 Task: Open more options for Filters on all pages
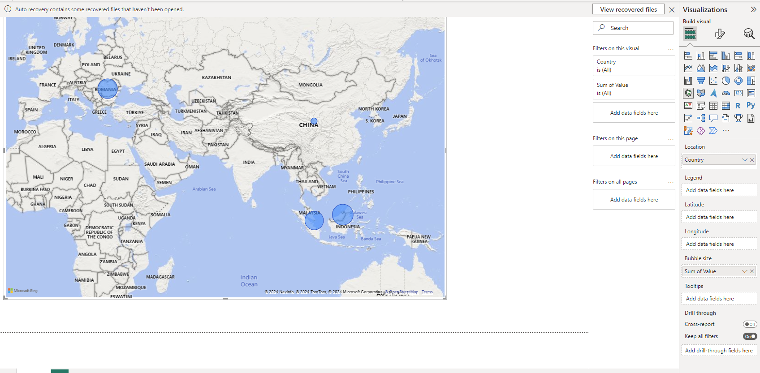pyautogui.click(x=671, y=182)
